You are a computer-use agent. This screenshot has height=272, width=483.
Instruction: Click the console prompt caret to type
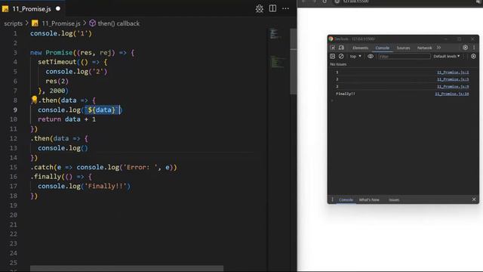tap(332, 100)
